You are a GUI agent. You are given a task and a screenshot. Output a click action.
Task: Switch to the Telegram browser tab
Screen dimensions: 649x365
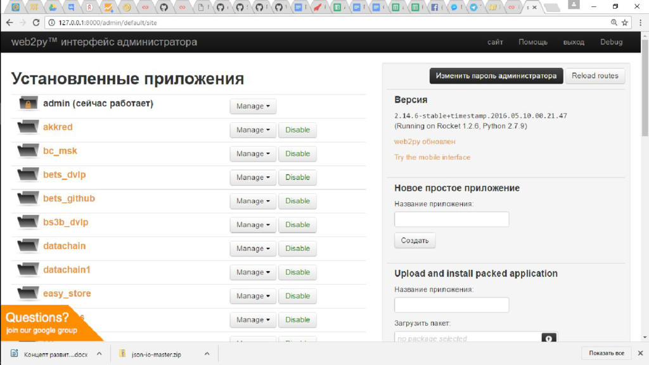474,7
